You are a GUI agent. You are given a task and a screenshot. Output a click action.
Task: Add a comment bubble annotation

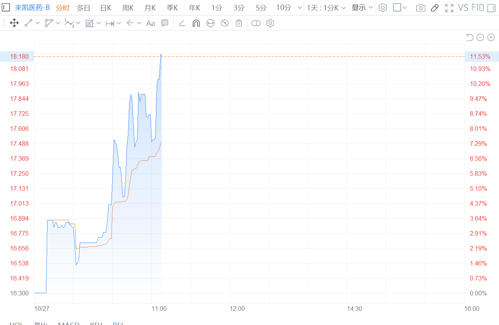(165, 23)
